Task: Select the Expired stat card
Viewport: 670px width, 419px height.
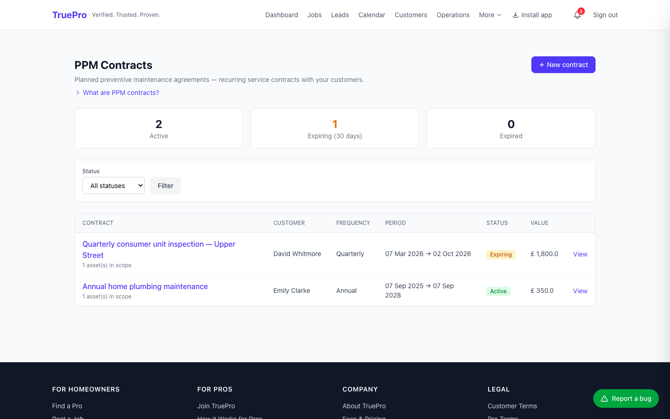Action: click(x=511, y=128)
